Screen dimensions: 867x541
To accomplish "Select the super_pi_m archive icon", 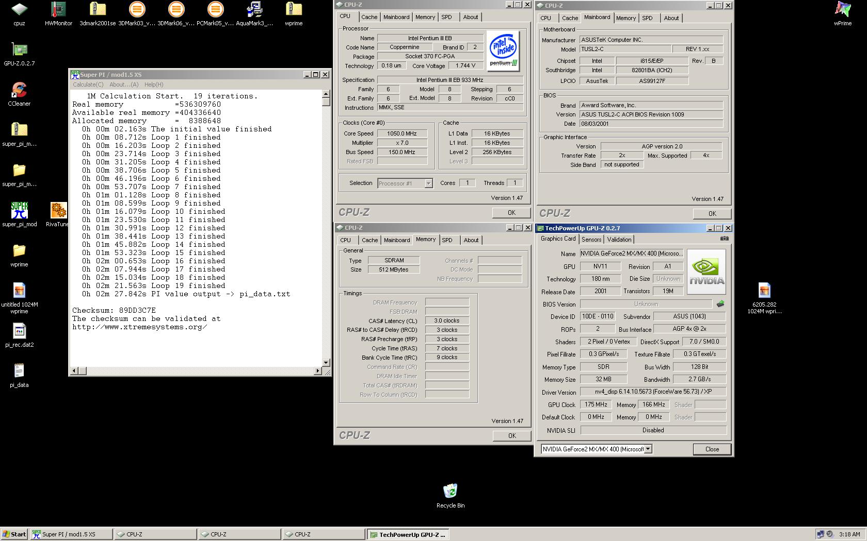I will [19, 134].
